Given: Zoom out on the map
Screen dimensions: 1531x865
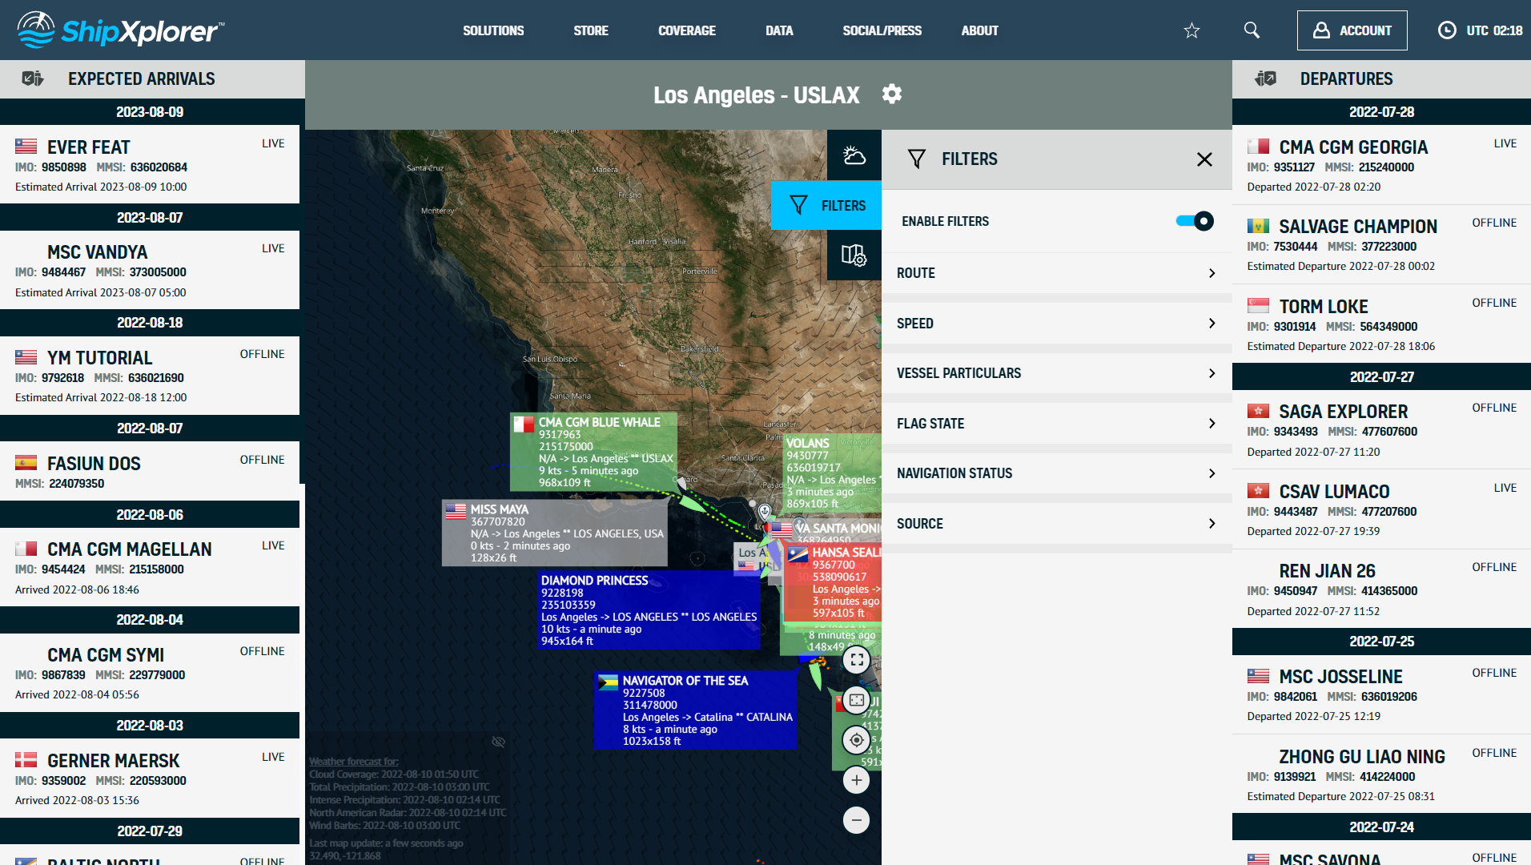Looking at the screenshot, I should pyautogui.click(x=856, y=820).
